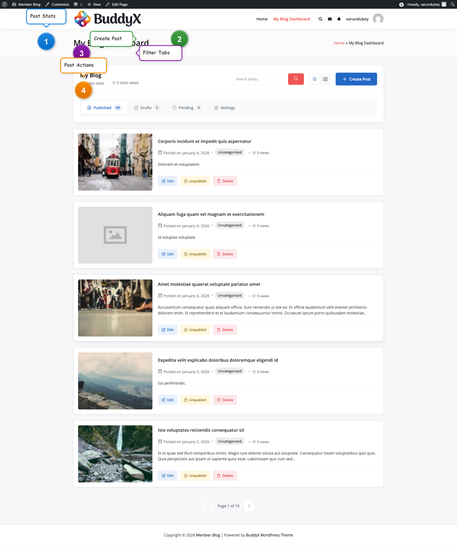Open post title Expedita velit explicabo doloribus
Viewport: 457px width, 546px height.
pos(218,360)
